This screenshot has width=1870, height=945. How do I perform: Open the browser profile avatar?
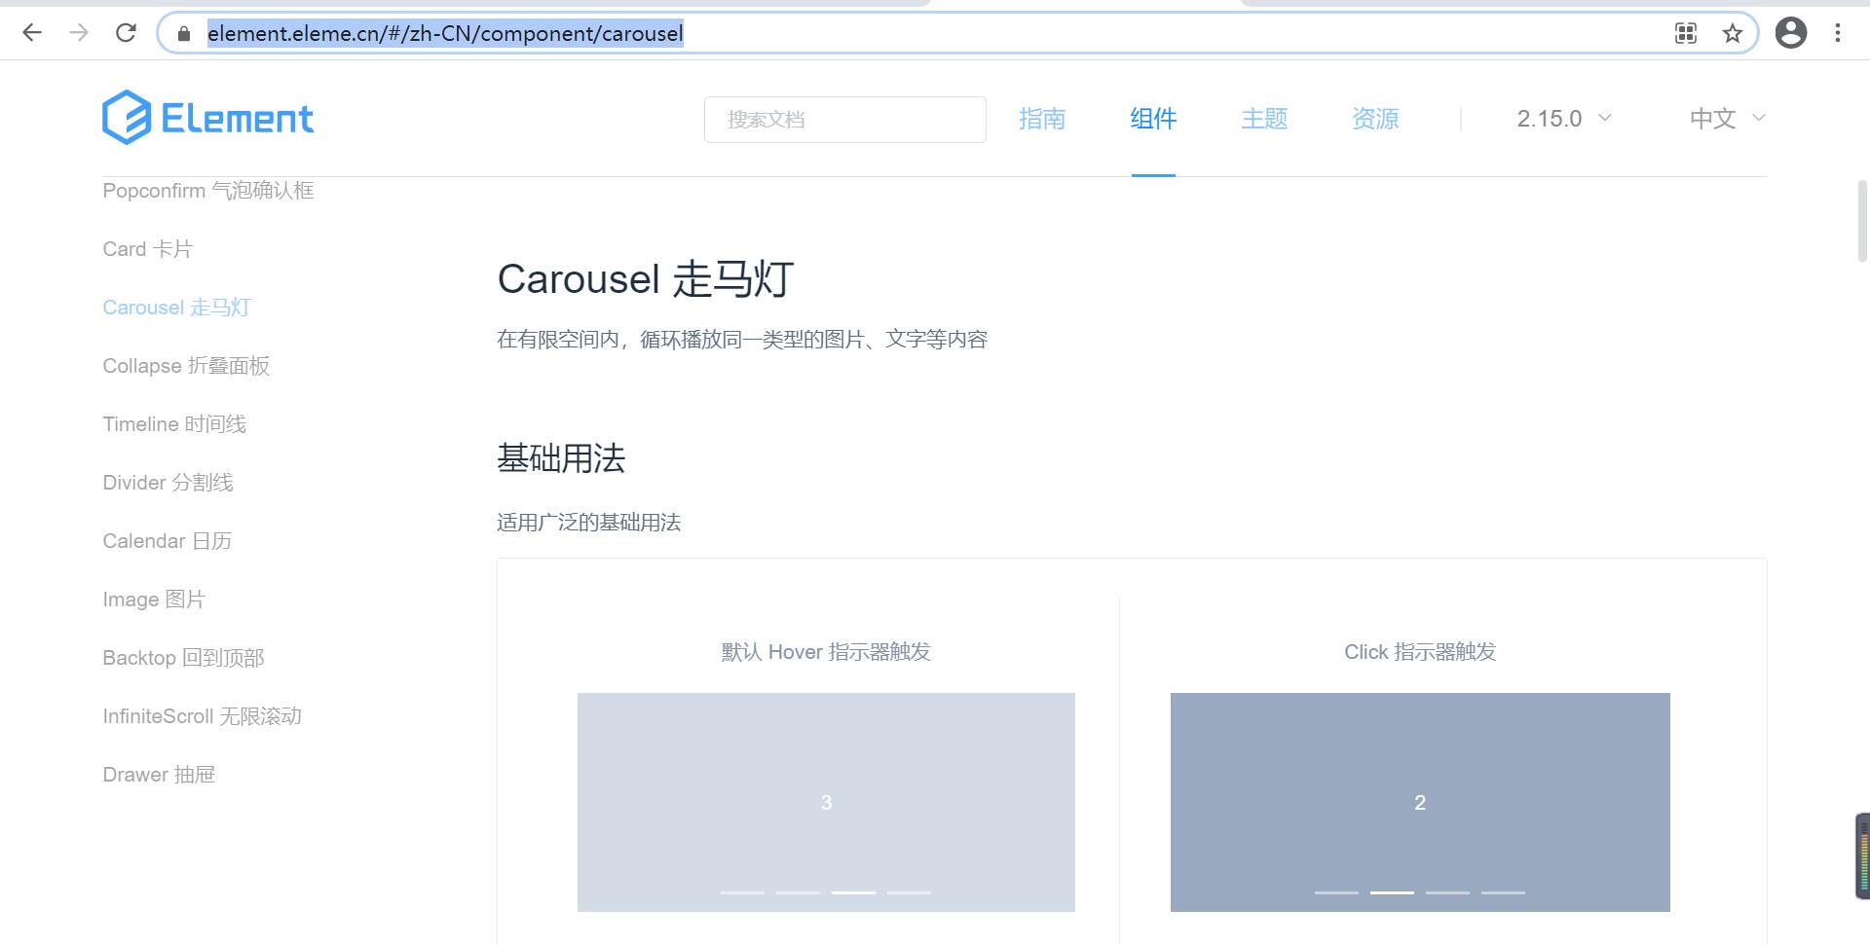[1792, 32]
